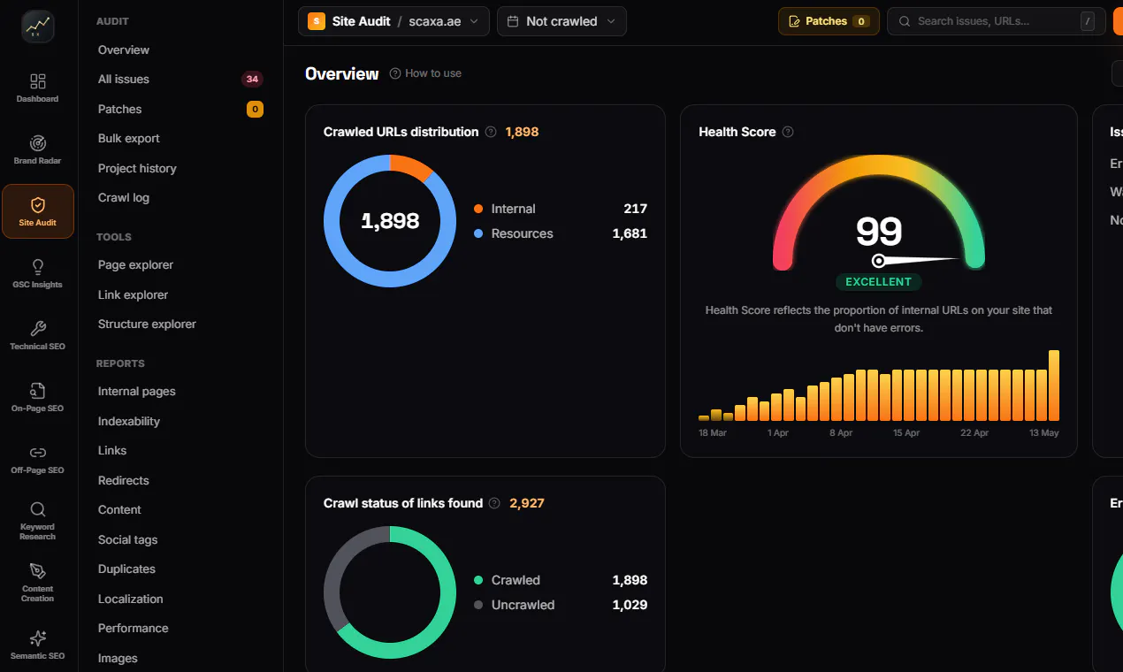Open Keyword Research magnifier icon

38,520
